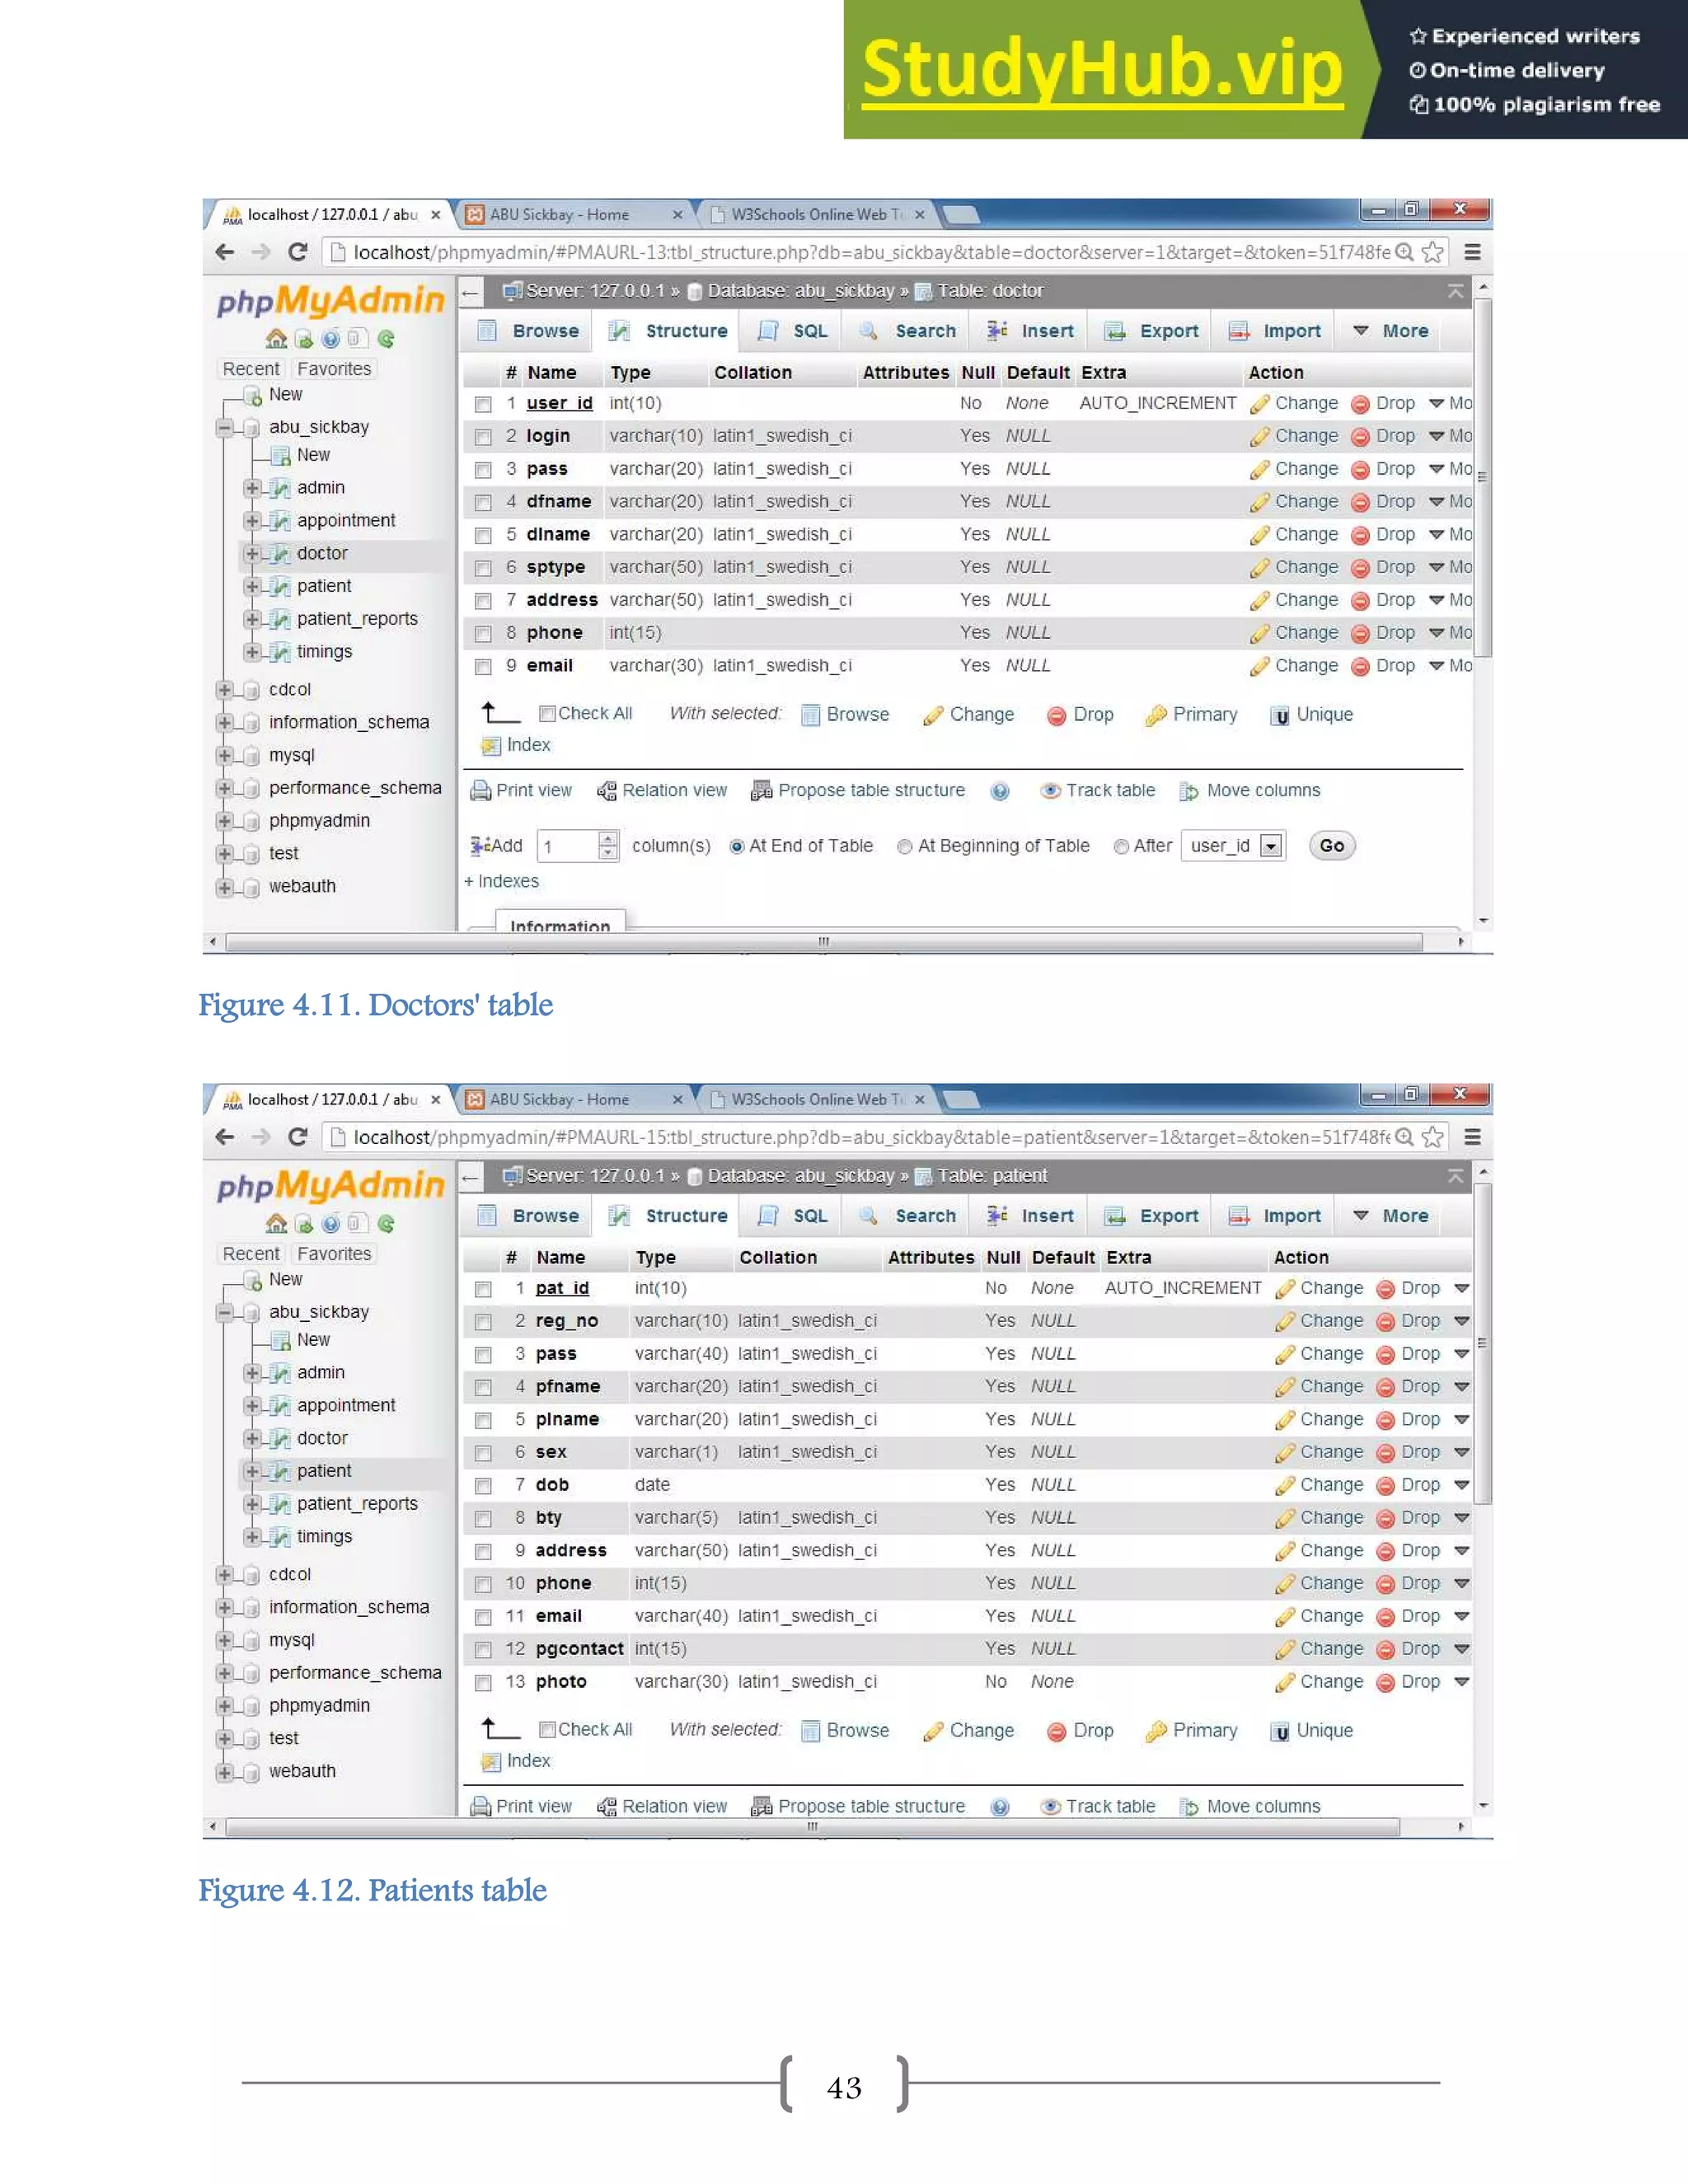Open Print view for patient table

pos(521,1806)
